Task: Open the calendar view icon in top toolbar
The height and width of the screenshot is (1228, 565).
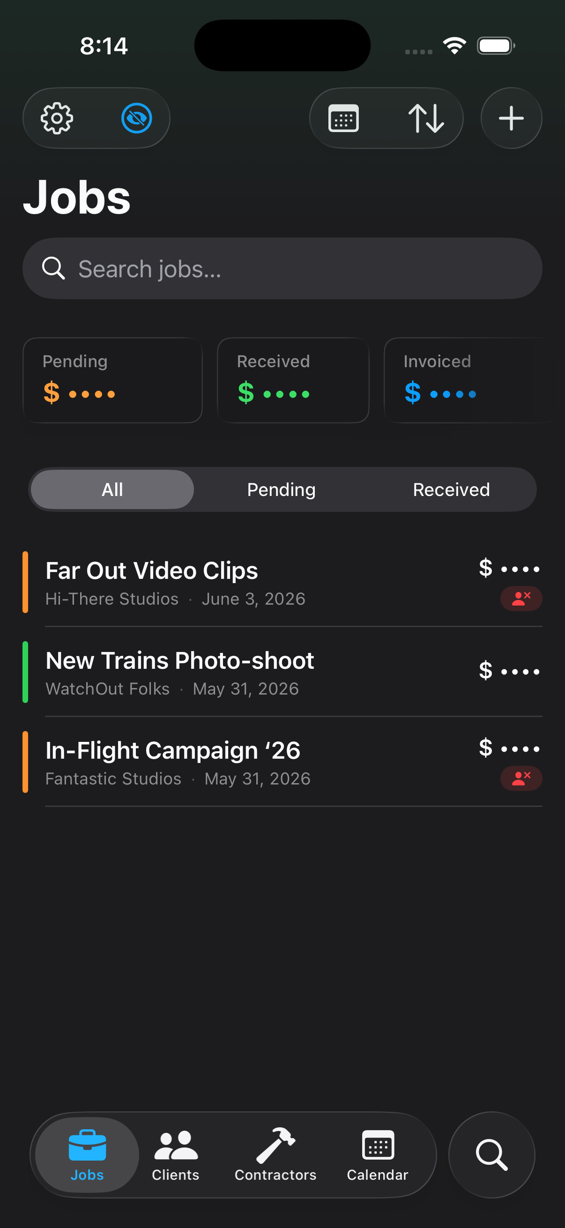Action: pyautogui.click(x=343, y=118)
